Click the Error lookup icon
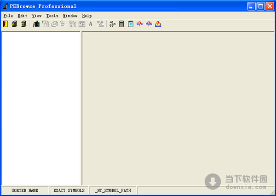276x196 pixels. tap(140, 24)
